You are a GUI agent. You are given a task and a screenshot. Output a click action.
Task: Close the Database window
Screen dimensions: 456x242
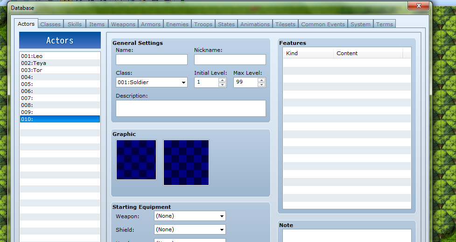click(x=418, y=6)
